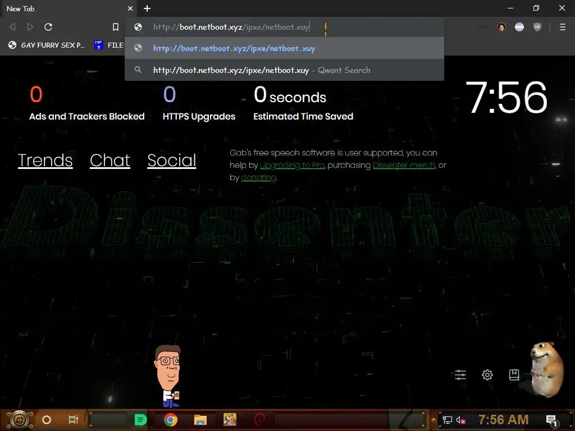
Task: Click the address bar URL field
Action: pos(284,27)
